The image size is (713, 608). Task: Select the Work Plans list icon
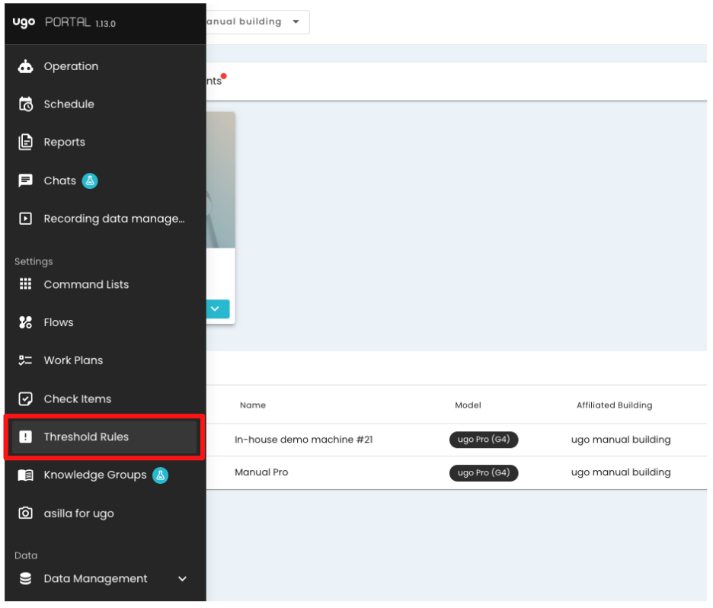[x=25, y=360]
